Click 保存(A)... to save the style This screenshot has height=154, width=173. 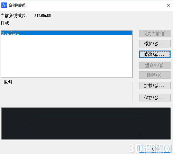coord(155,98)
